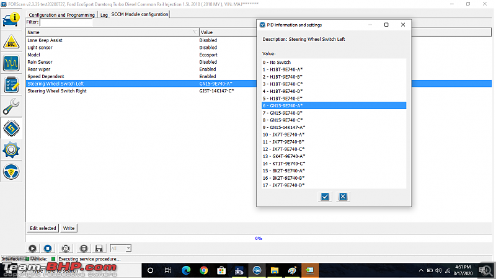Switch to the Log tab

pos(104,15)
